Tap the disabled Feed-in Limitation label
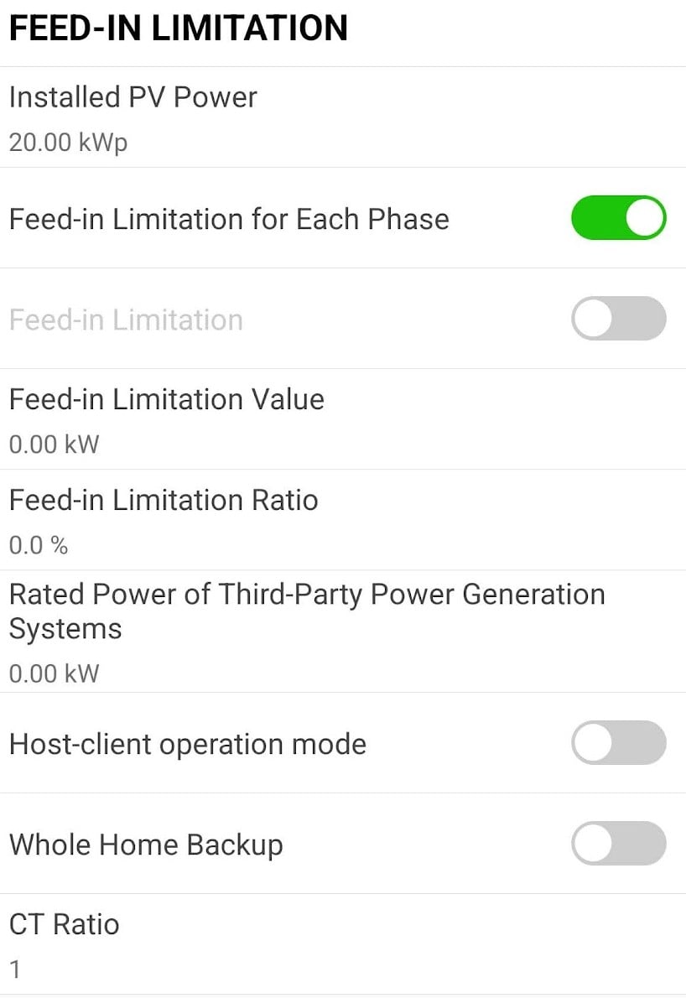 pyautogui.click(x=126, y=320)
